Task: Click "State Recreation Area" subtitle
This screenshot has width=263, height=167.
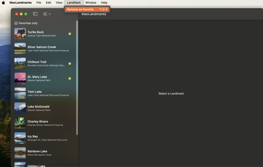Action: click(39, 155)
